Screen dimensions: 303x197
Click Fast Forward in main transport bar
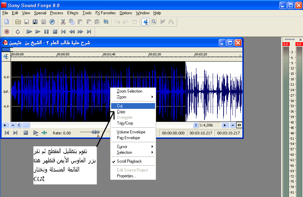[80, 32]
